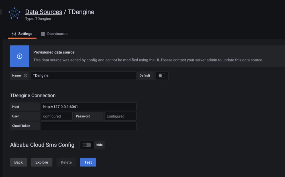The height and width of the screenshot is (177, 285).
Task: Select the TDengine name input field
Action: click(x=83, y=75)
